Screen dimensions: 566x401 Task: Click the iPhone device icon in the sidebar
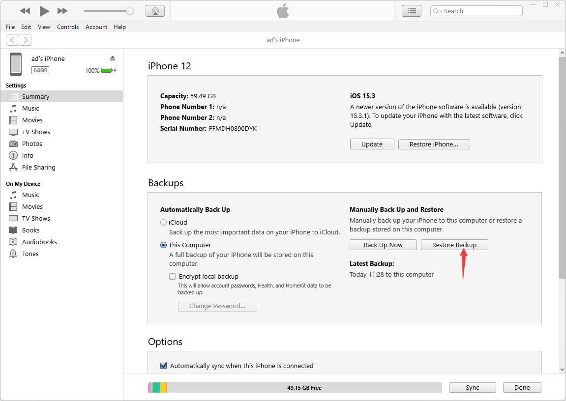click(16, 64)
